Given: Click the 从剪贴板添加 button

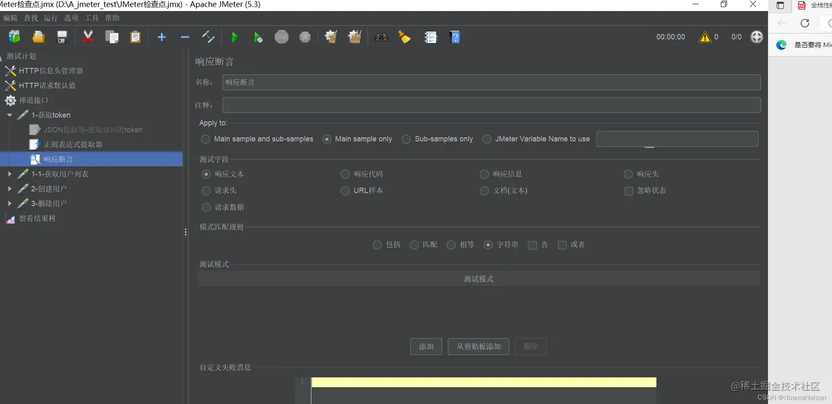Looking at the screenshot, I should click(x=478, y=346).
